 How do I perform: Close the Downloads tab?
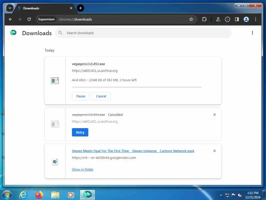71,8
